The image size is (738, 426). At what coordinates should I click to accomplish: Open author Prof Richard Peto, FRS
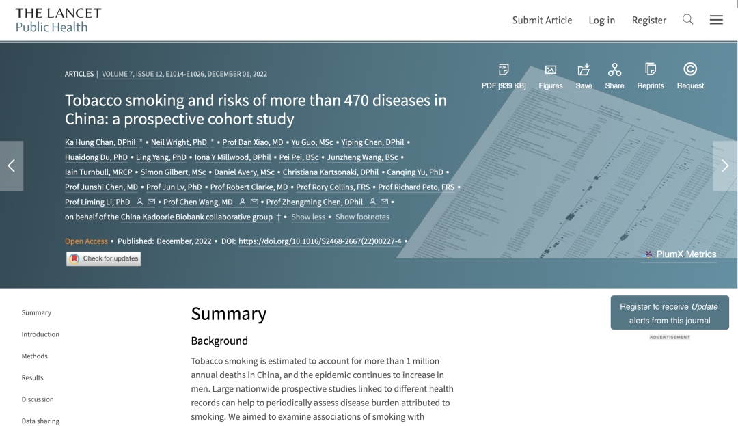tap(416, 187)
